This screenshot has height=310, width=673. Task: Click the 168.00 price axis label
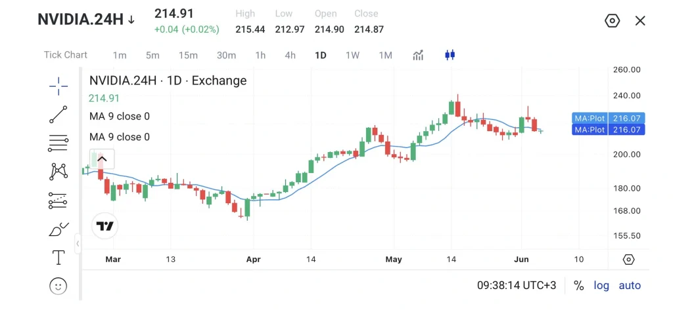pyautogui.click(x=628, y=210)
